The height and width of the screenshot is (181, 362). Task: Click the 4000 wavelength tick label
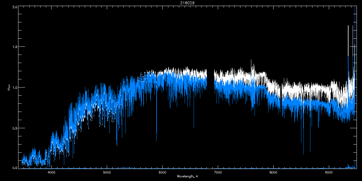coord(51,172)
